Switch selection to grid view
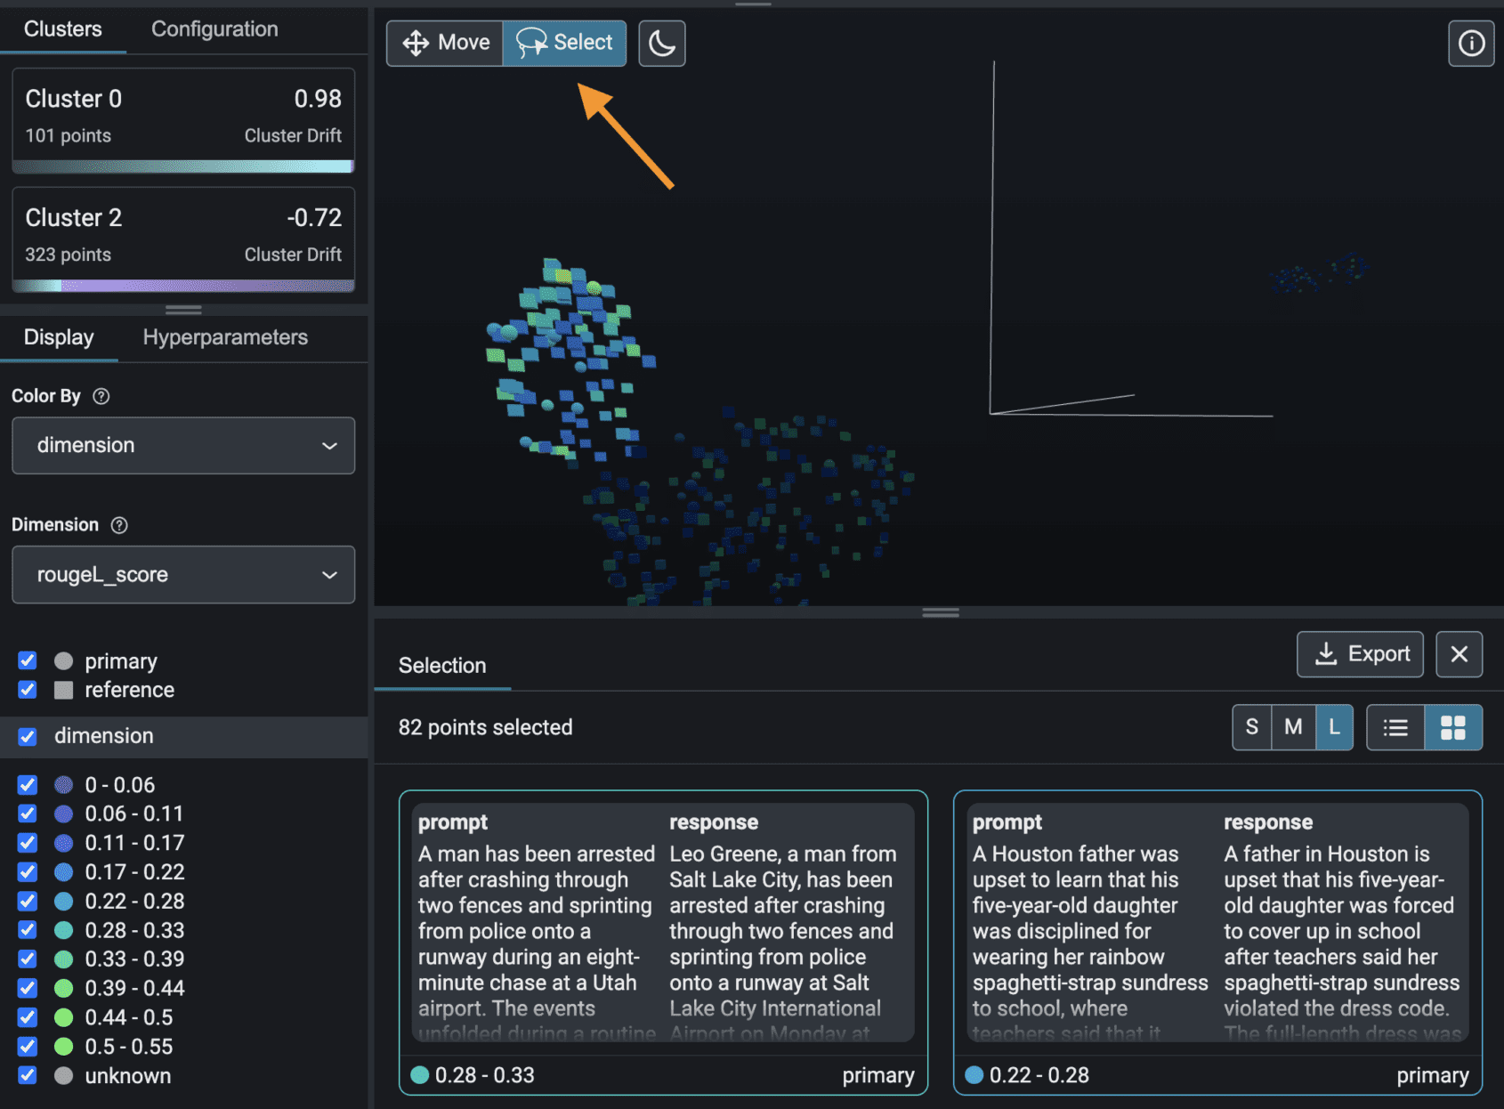 (1452, 727)
